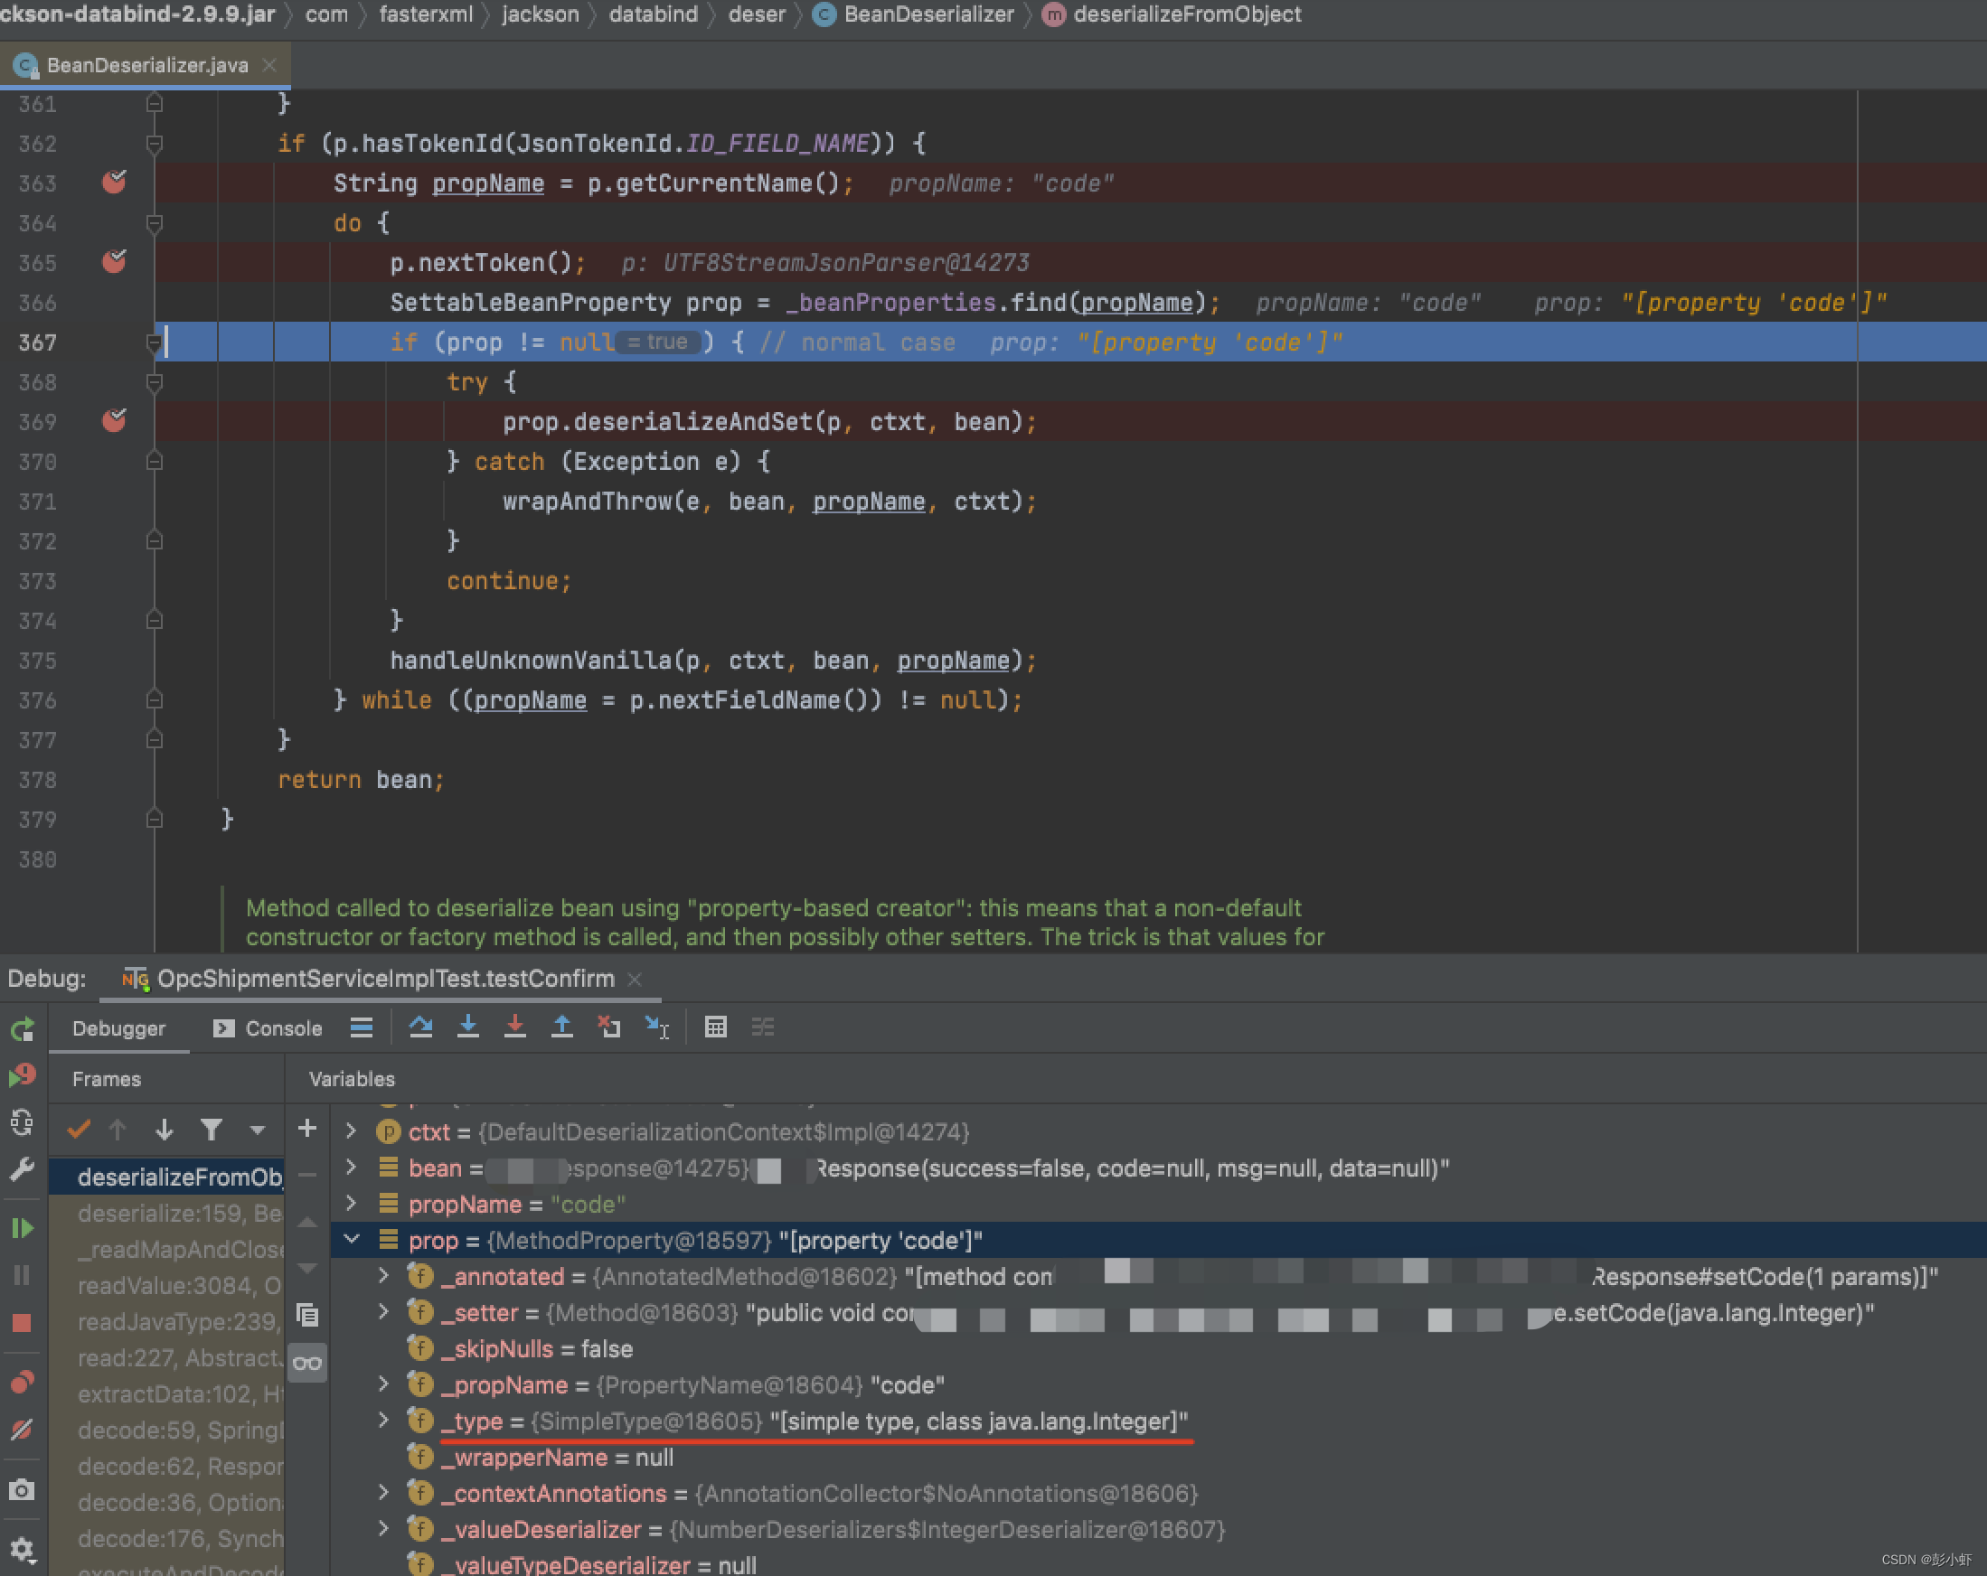Click the Resume Program icon

[x=22, y=1228]
